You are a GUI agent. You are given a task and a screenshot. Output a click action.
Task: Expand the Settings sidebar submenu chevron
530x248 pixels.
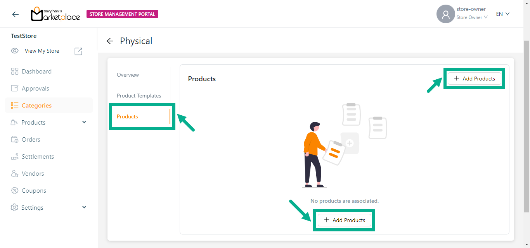(84, 207)
